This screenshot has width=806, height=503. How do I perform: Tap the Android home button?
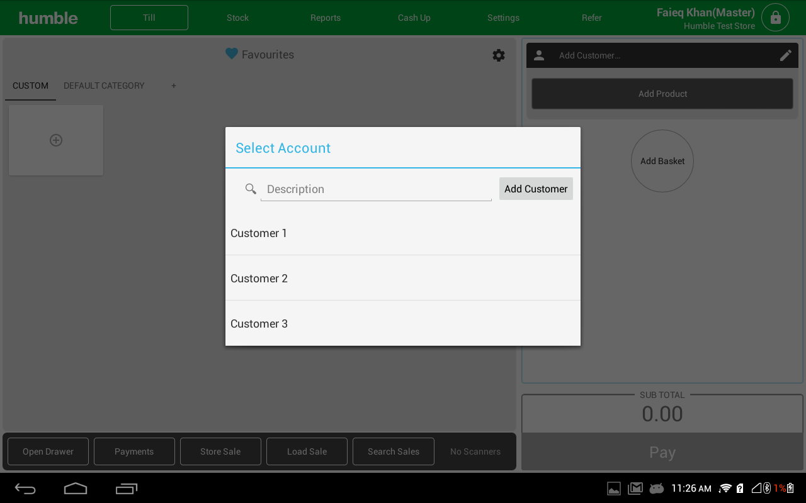point(76,489)
